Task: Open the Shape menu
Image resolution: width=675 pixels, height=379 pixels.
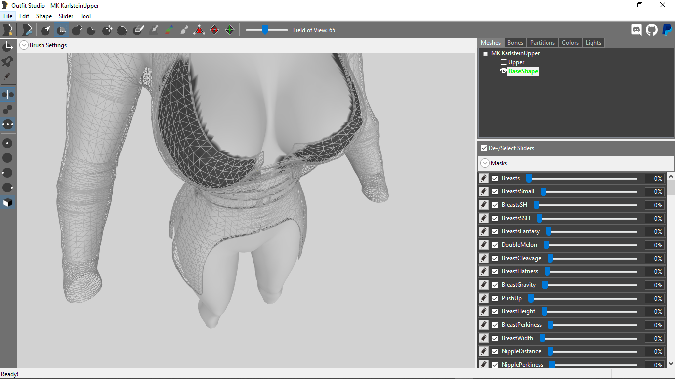Action: 44,16
